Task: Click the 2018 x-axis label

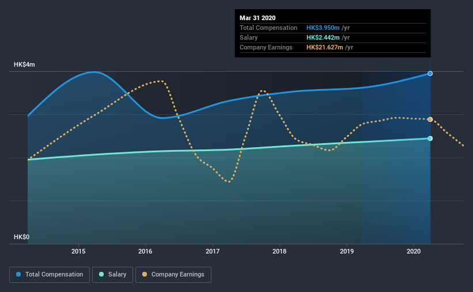Action: [x=279, y=251]
